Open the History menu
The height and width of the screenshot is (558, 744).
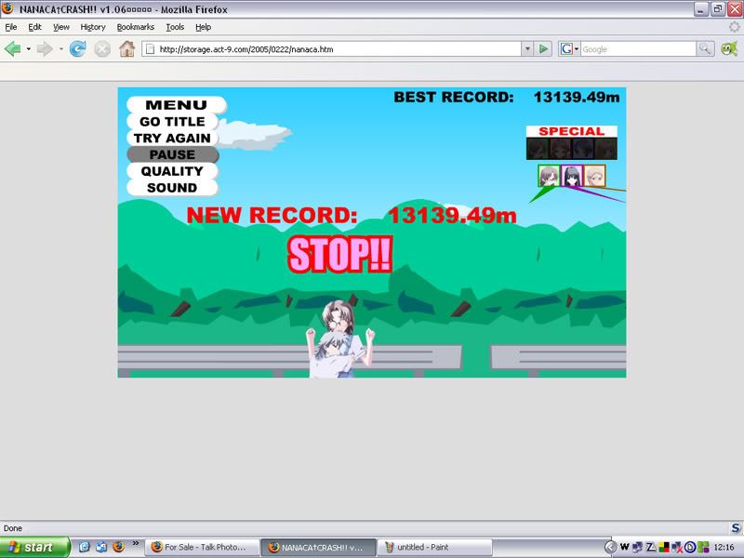[x=93, y=27]
